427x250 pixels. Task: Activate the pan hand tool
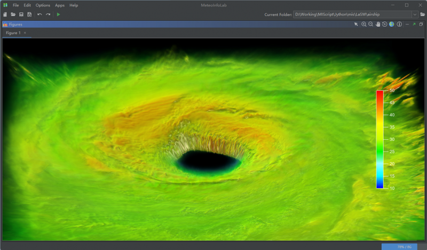(378, 25)
